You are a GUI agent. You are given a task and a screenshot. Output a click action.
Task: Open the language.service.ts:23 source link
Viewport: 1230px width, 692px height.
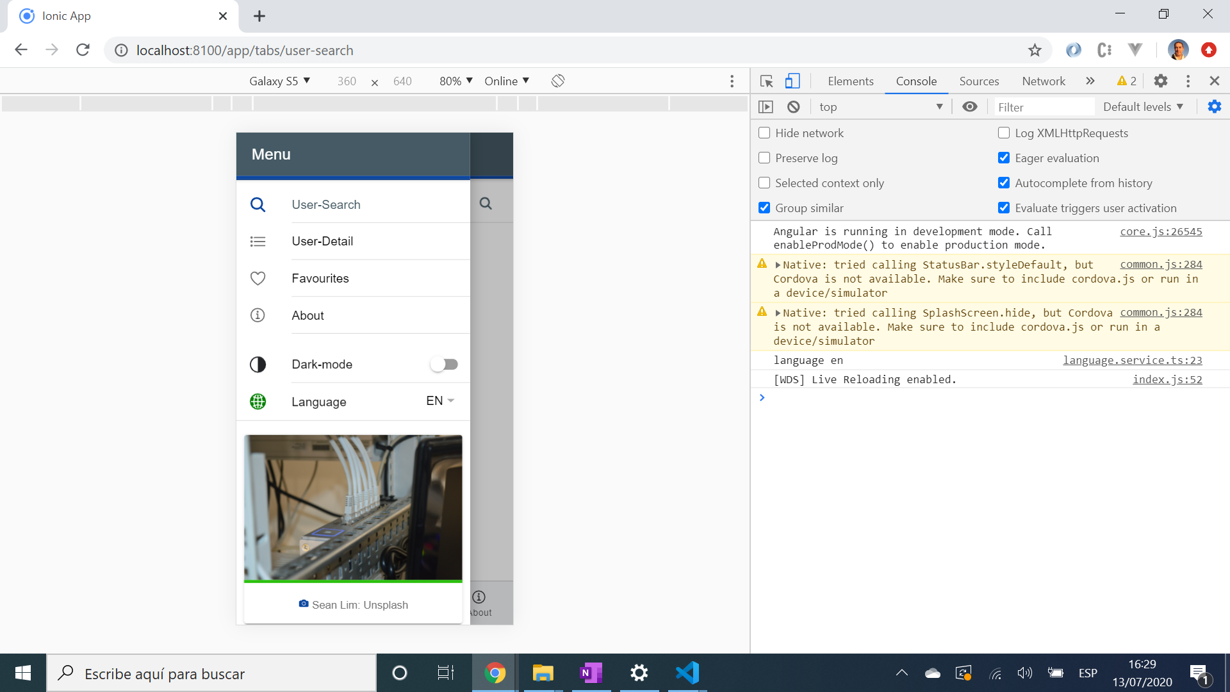tap(1132, 361)
